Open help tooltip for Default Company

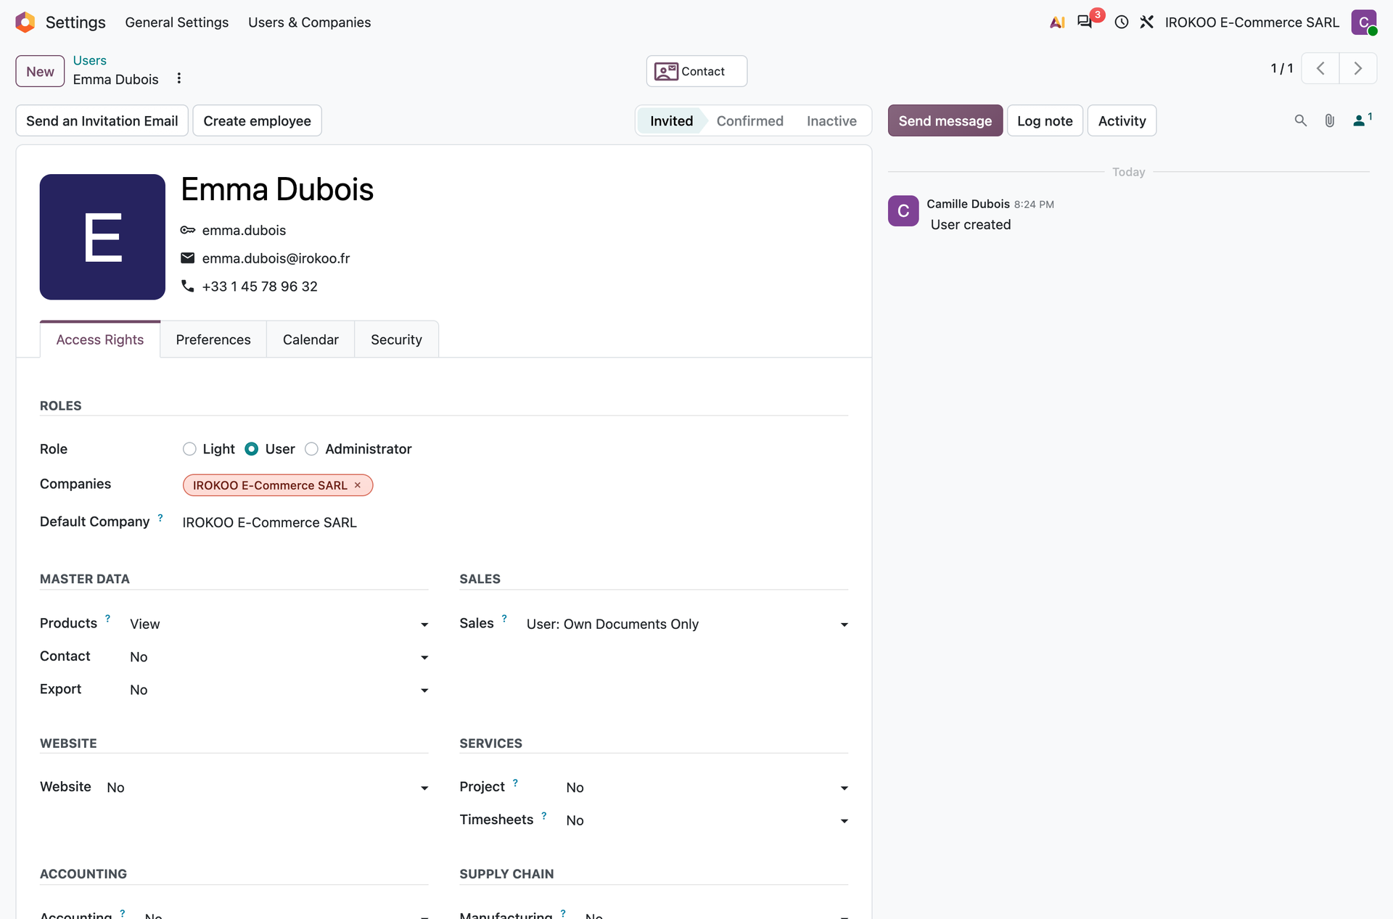point(160,518)
